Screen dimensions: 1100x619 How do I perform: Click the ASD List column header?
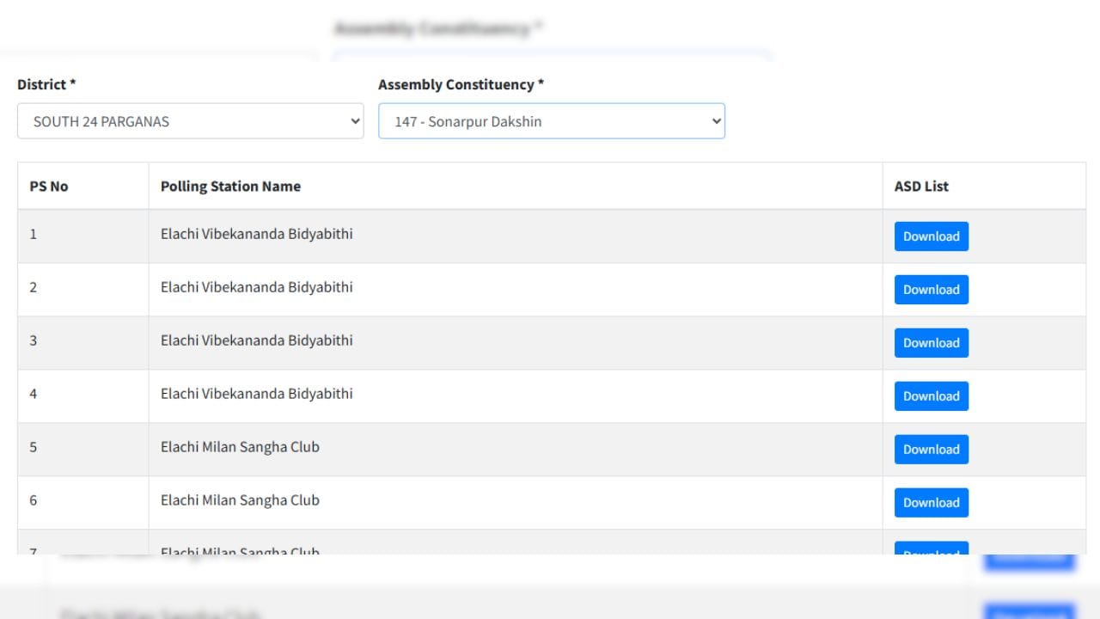(921, 186)
